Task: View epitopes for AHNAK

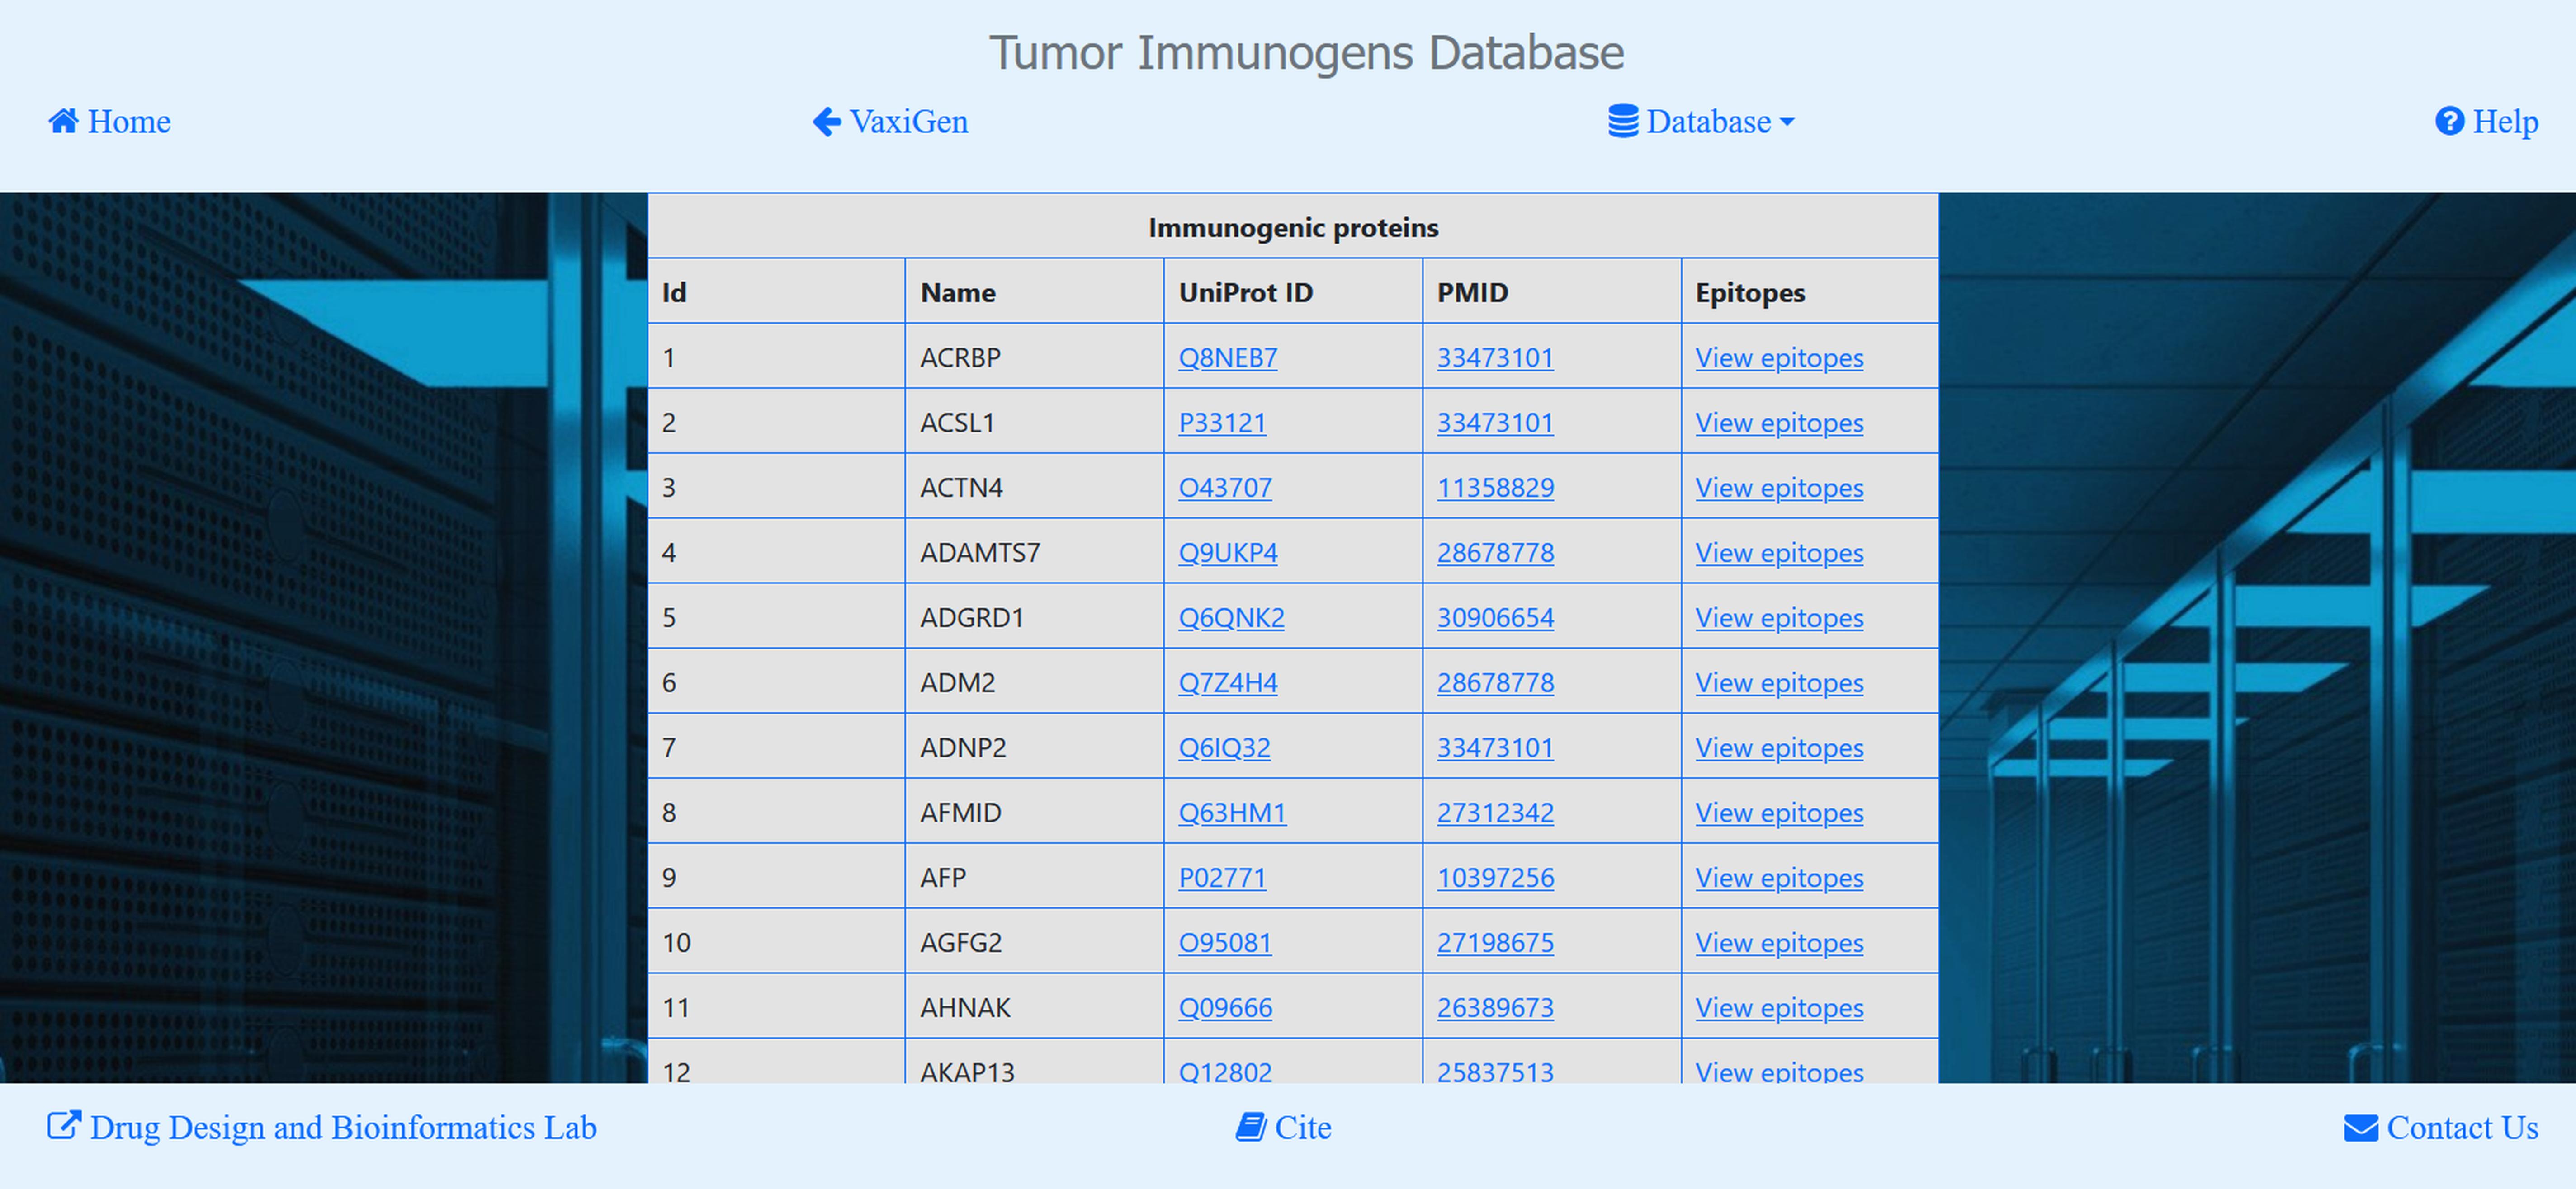Action: tap(1779, 1007)
